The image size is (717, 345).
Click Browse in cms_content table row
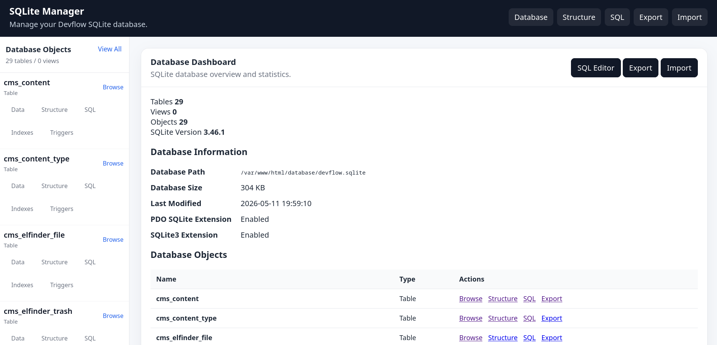(x=471, y=299)
